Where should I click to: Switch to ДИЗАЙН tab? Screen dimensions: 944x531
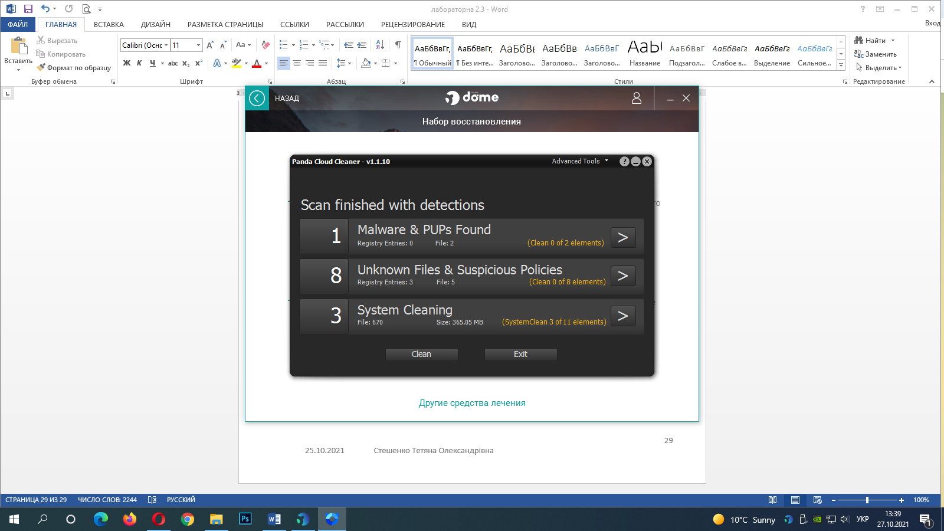tap(156, 24)
